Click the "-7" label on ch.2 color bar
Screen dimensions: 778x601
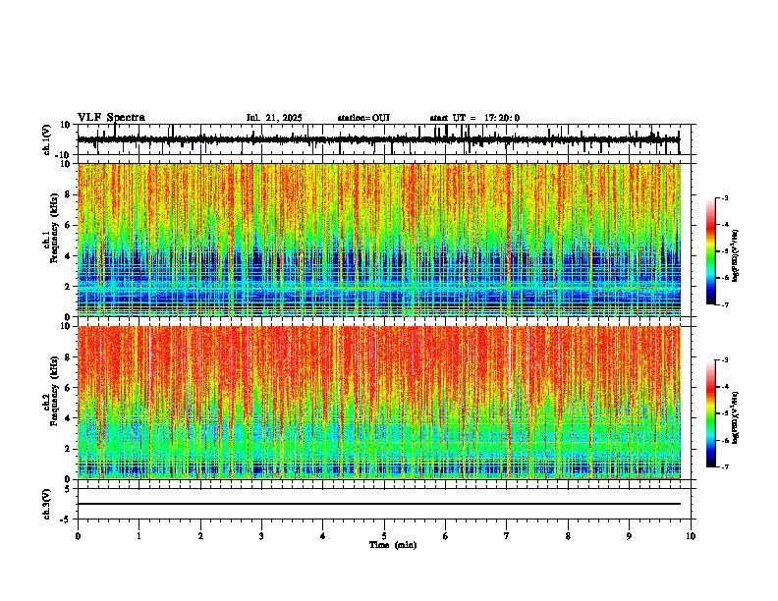tap(725, 467)
